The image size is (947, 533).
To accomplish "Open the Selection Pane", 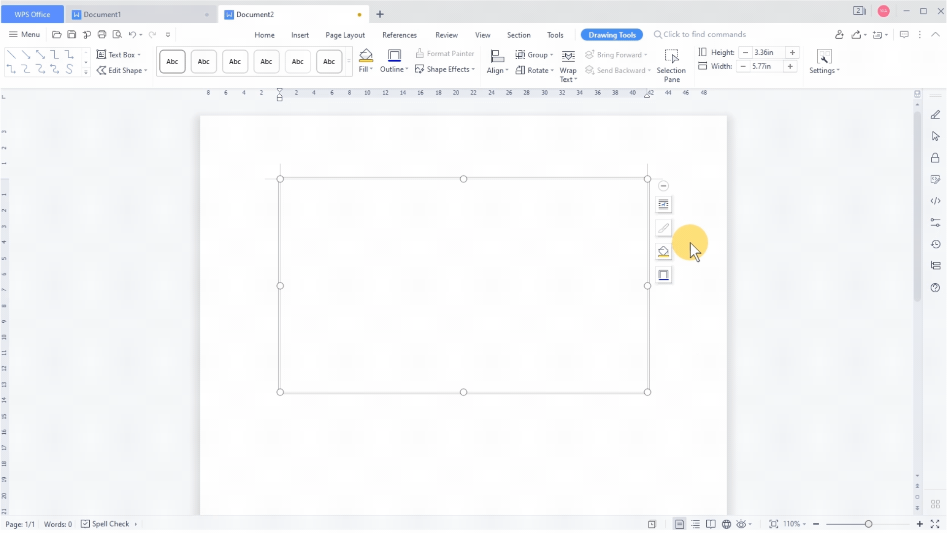I will coord(672,65).
